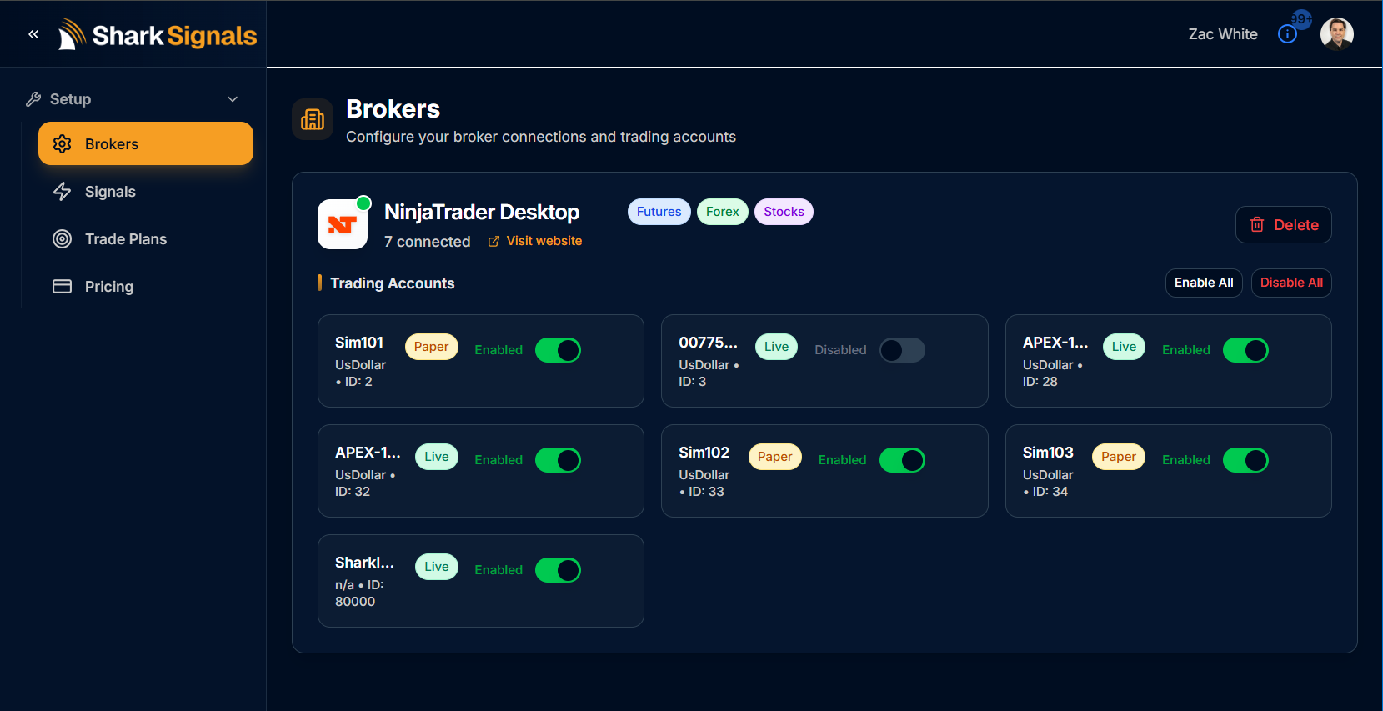The image size is (1383, 711).
Task: Enable the 00775... account toggle
Action: 902,350
